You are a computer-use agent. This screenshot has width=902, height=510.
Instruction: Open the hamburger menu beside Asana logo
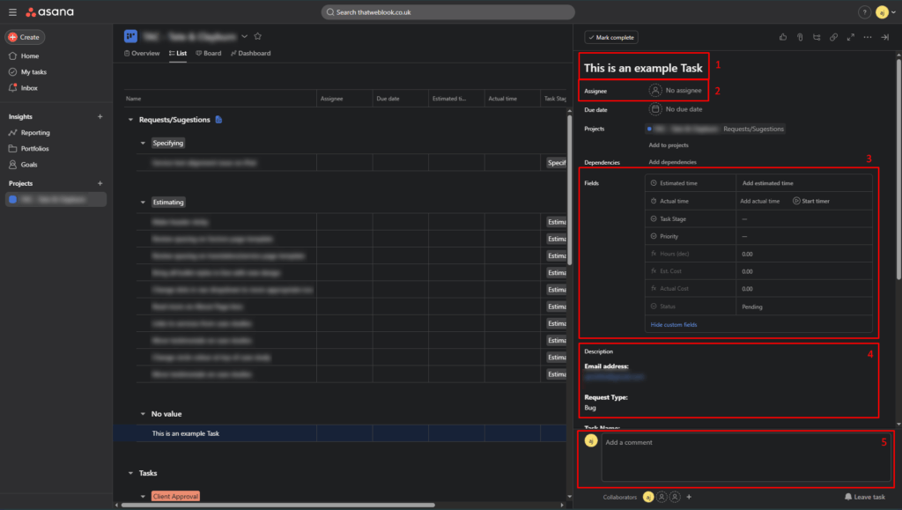point(12,12)
